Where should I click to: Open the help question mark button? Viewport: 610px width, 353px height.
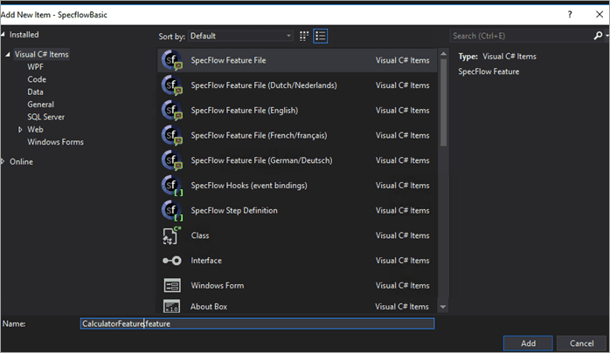click(x=570, y=15)
